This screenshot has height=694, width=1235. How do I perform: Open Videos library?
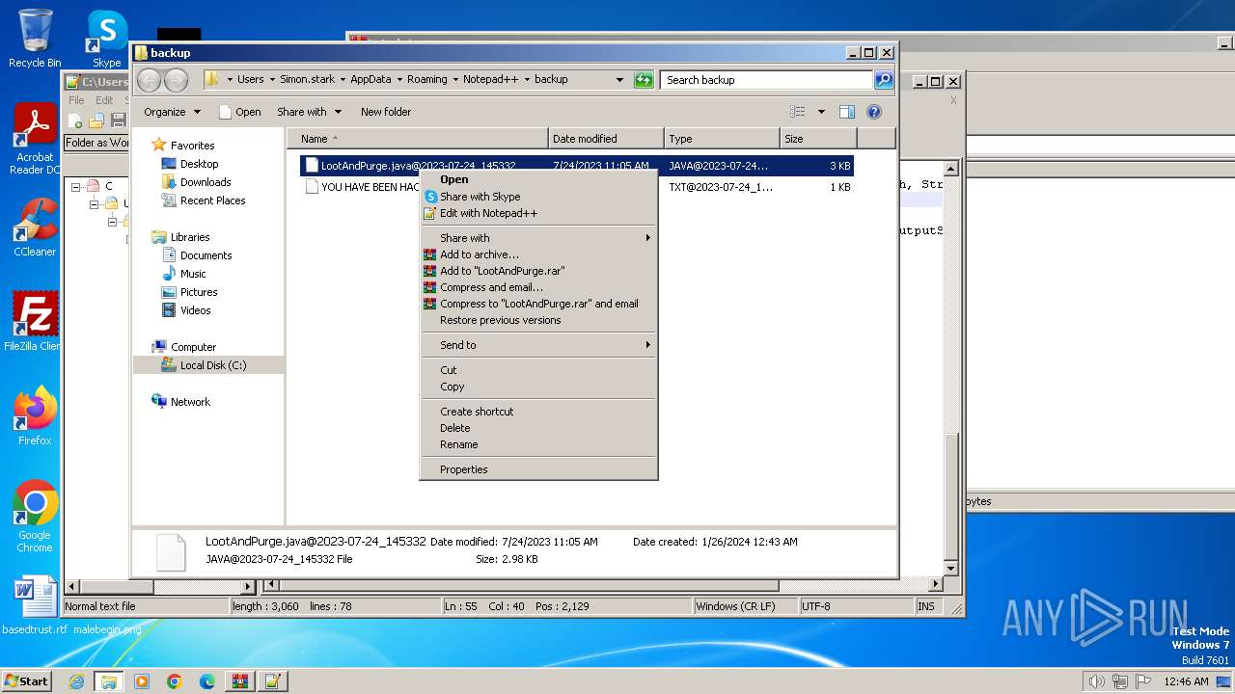[x=195, y=310]
